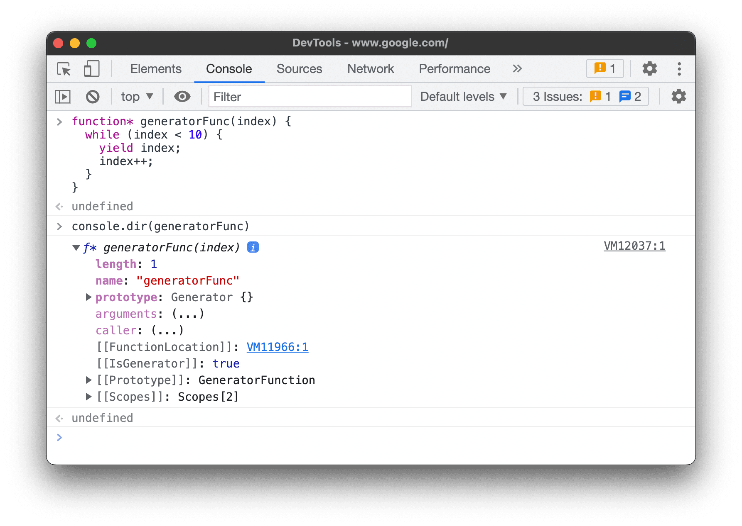Expand the prototype: Generator property
Viewport: 742px width, 526px height.
point(88,297)
